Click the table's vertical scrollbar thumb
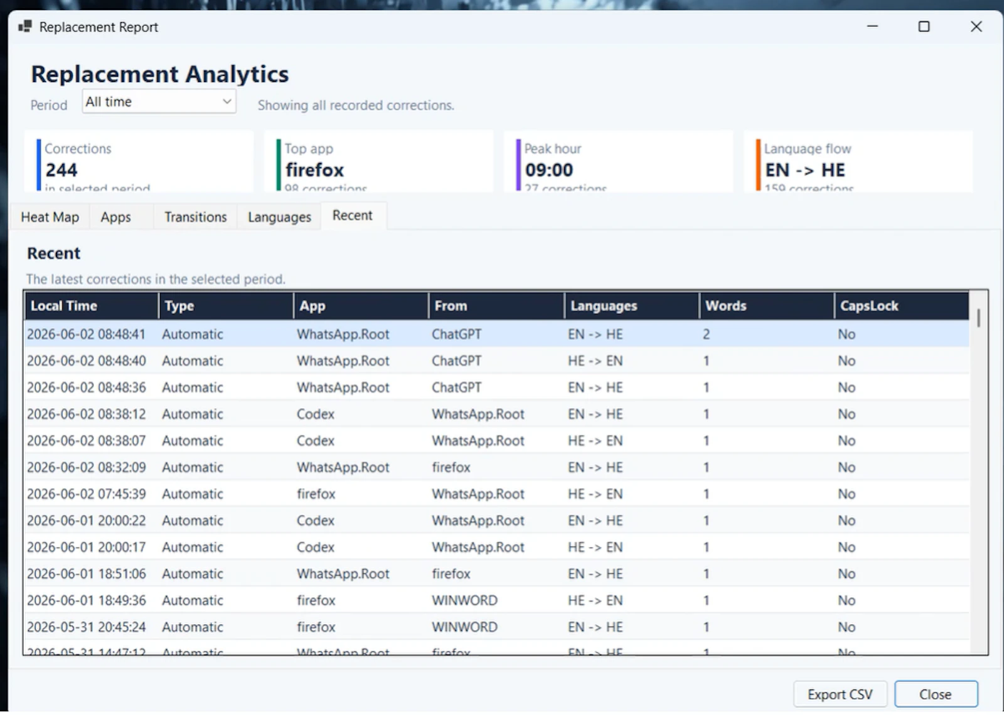1004x725 pixels. click(x=978, y=317)
